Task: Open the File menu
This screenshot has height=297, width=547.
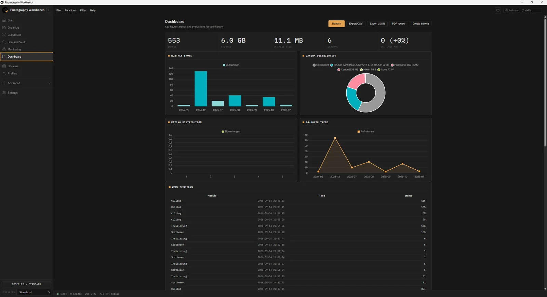Action: 58,11
